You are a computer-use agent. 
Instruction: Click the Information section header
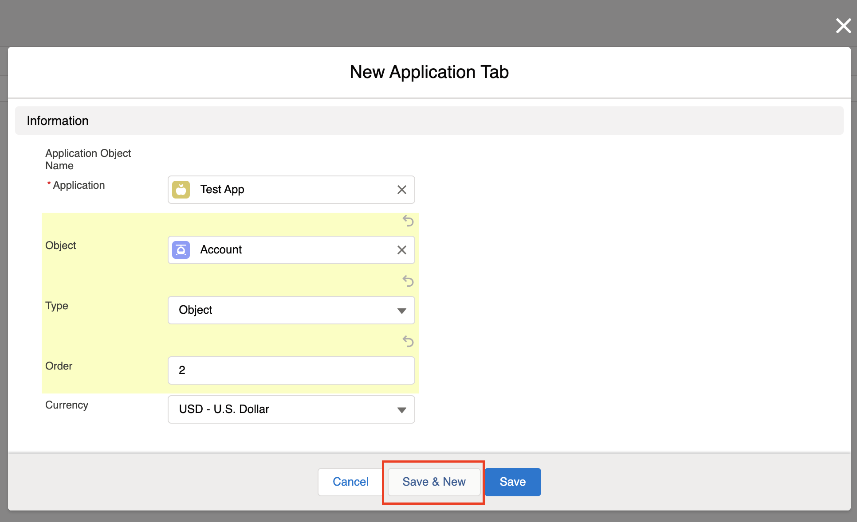[x=58, y=121]
